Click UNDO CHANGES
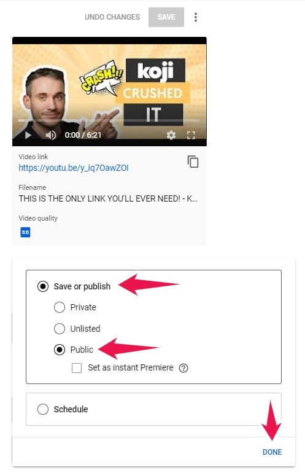 coord(112,17)
